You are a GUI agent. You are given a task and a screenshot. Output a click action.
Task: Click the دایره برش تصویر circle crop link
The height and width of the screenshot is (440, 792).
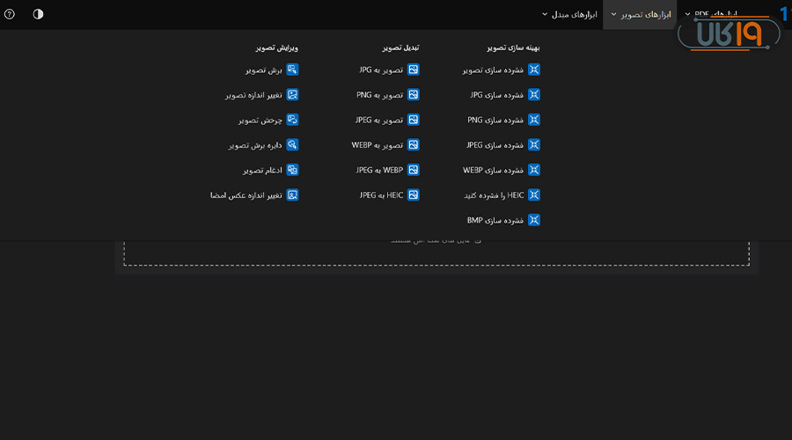pyautogui.click(x=255, y=145)
